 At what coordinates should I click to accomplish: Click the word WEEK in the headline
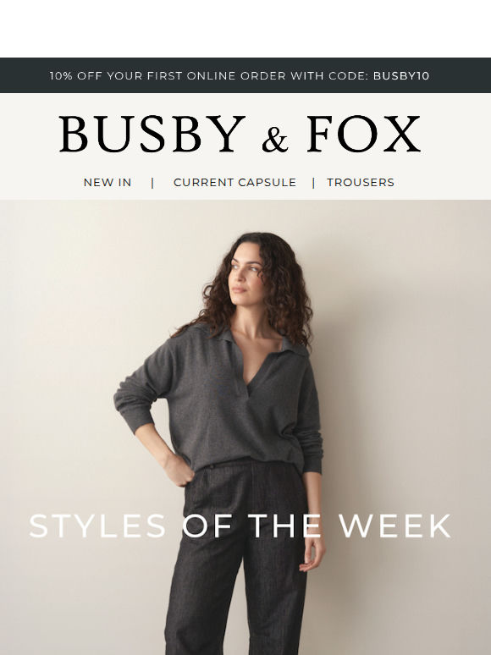click(395, 526)
